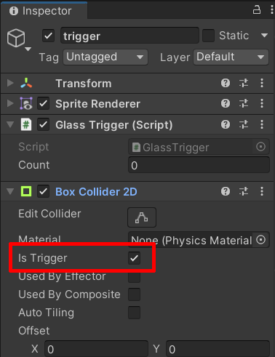Enable the Used By Composite checkbox
This screenshot has width=275, height=357.
pos(134,294)
